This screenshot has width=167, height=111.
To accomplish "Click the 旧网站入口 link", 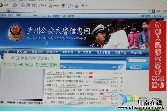I will [160, 16].
